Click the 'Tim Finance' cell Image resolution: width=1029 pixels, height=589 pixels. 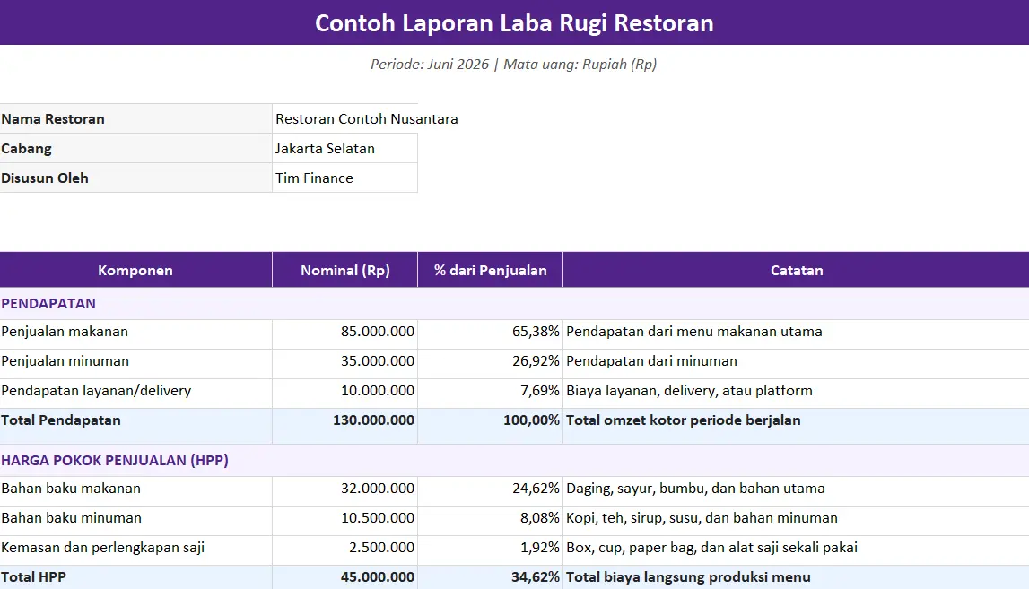344,178
